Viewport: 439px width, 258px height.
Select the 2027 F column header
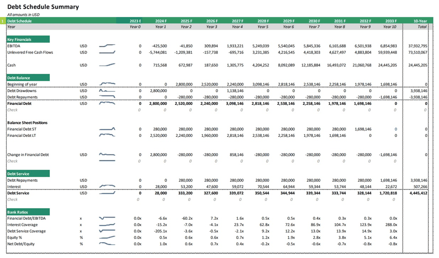coord(237,21)
